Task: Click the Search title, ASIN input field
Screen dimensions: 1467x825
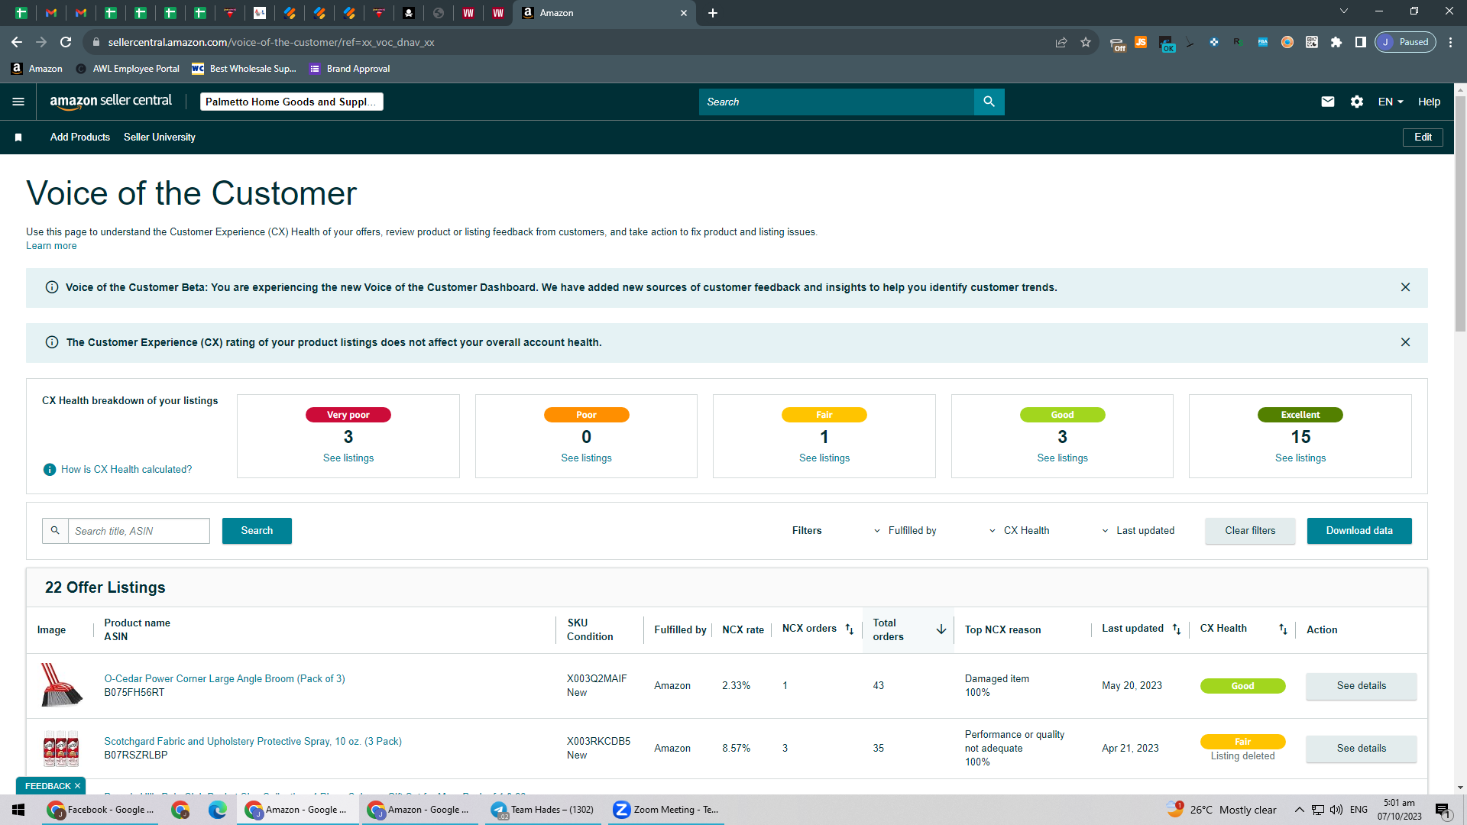Action: coord(138,531)
